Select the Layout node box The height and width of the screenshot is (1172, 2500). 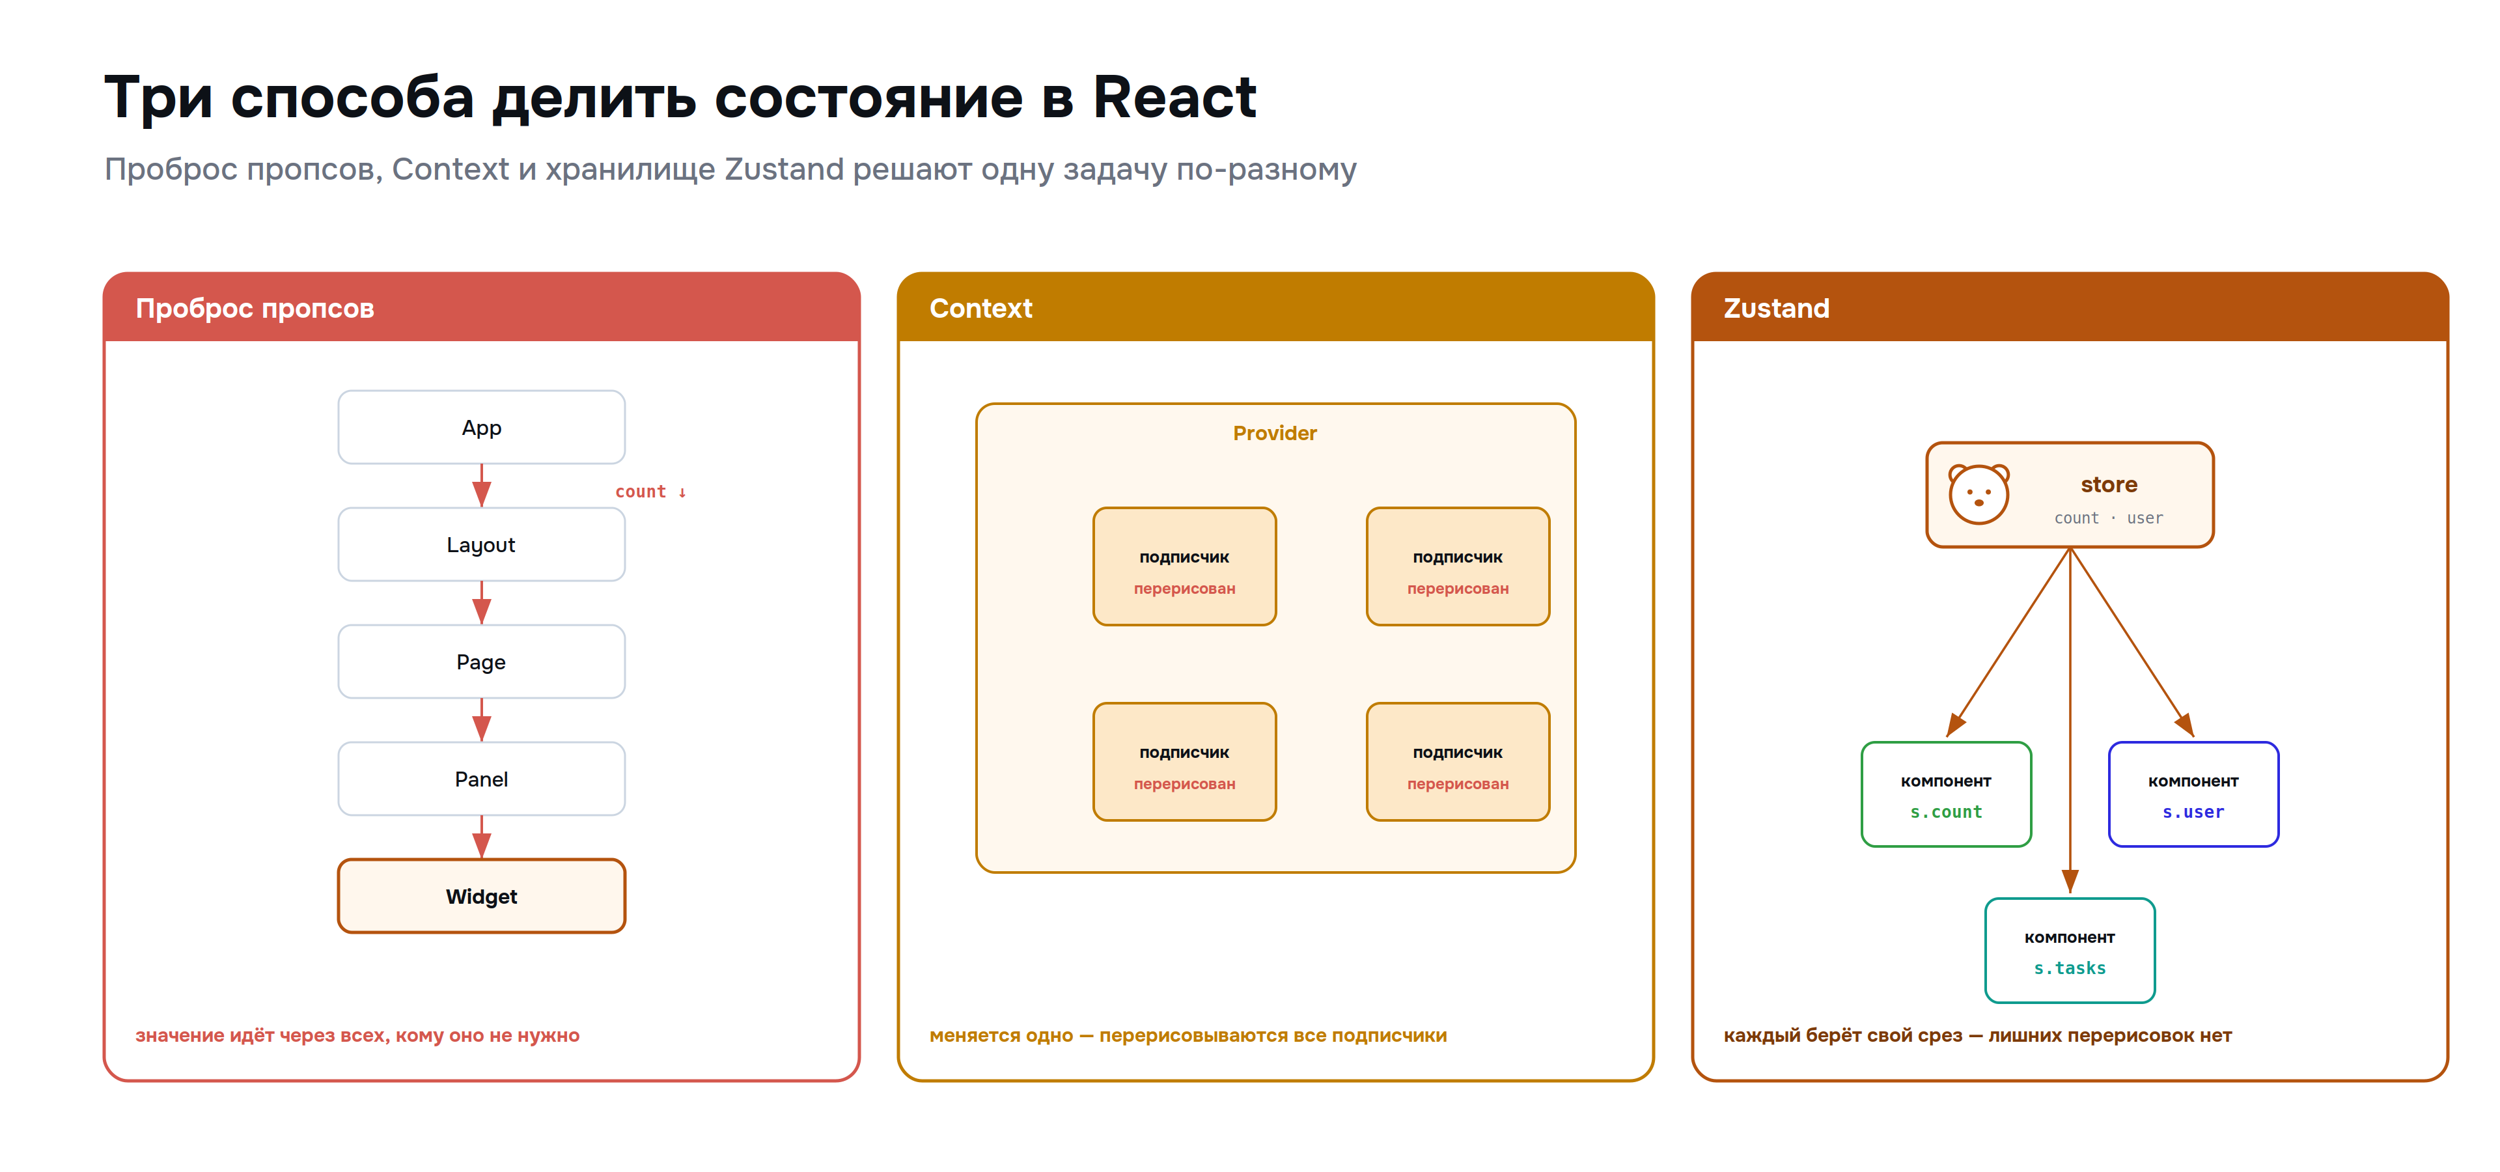tap(481, 544)
